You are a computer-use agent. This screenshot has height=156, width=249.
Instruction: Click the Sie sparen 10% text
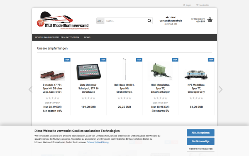[52, 111]
